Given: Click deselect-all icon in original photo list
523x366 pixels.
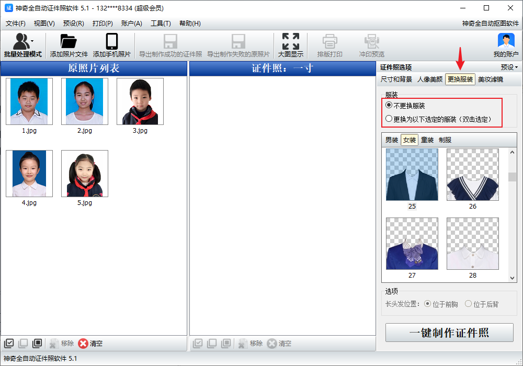Looking at the screenshot, I should click(x=23, y=344).
